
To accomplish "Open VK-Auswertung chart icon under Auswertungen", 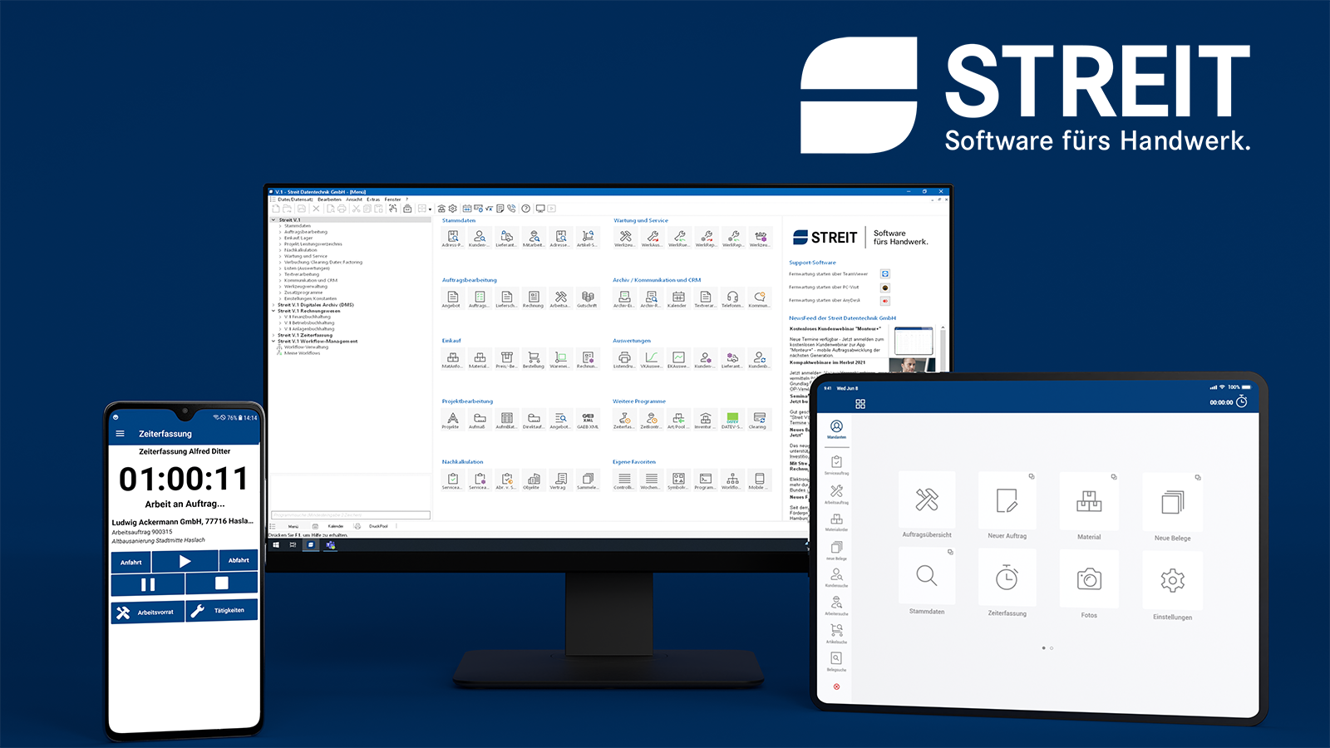I will click(x=651, y=357).
